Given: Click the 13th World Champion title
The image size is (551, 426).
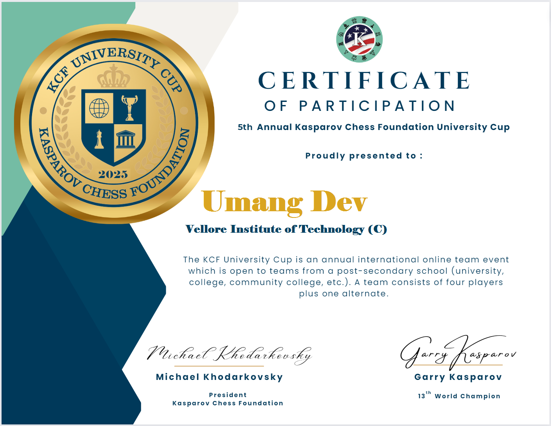Looking at the screenshot, I should pos(459,396).
